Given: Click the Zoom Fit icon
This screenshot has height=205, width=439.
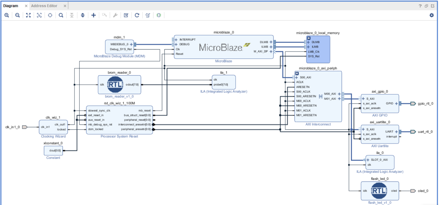Looking at the screenshot, I should (x=28, y=15).
